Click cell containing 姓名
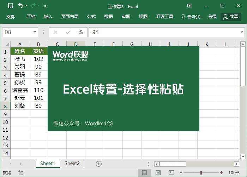Screen dimensions: 247x177 point(20,51)
